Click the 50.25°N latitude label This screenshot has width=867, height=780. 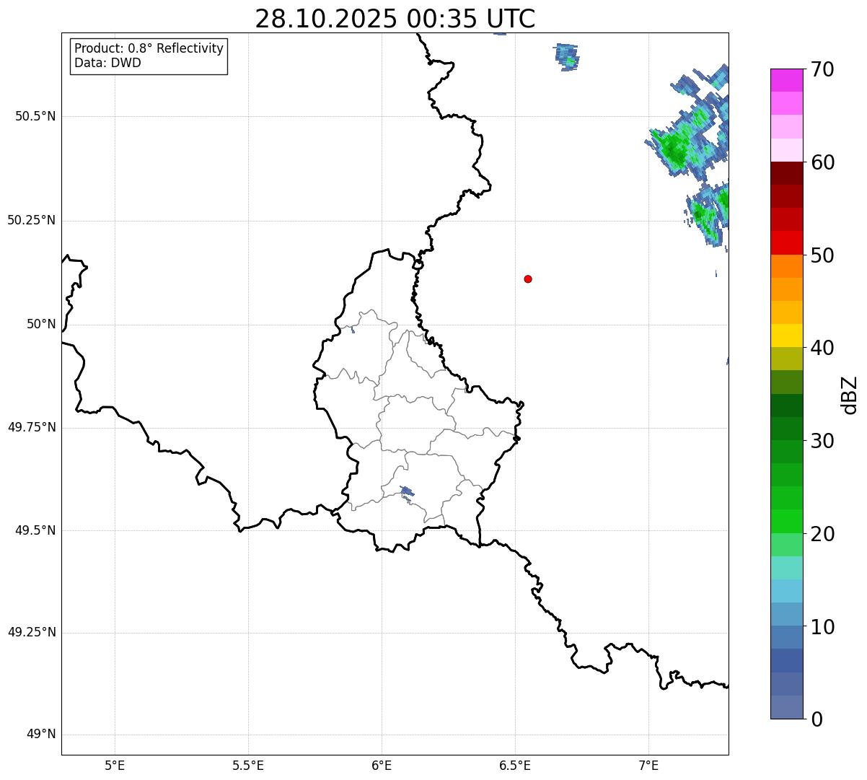pos(32,220)
